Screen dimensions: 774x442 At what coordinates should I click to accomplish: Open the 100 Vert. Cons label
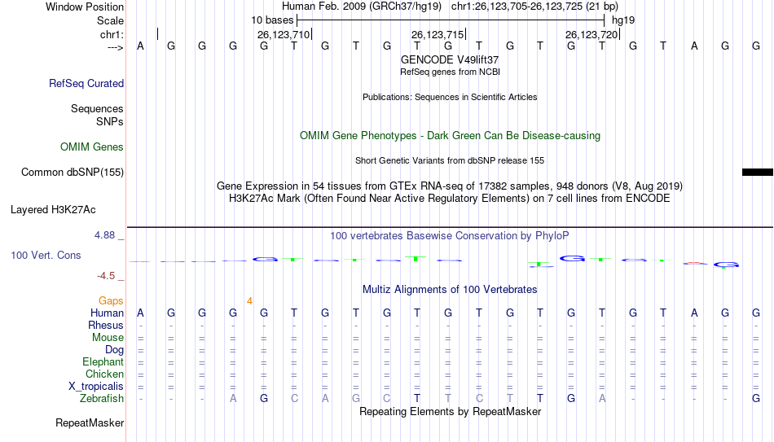tap(46, 255)
